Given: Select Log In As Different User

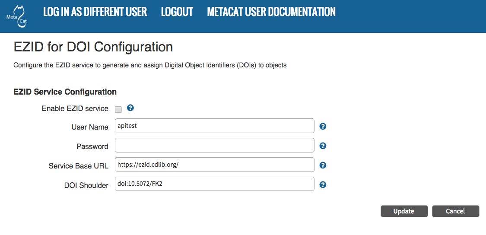Looking at the screenshot, I should tap(95, 12).
